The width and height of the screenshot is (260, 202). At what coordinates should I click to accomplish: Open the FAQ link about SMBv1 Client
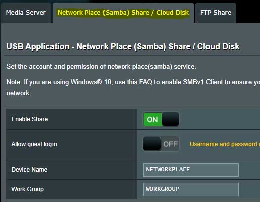point(145,82)
